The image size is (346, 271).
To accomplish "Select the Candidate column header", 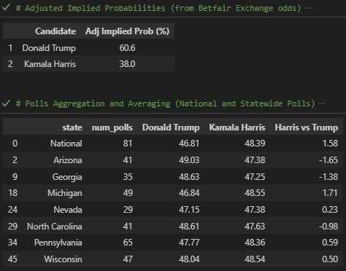I will [x=55, y=31].
